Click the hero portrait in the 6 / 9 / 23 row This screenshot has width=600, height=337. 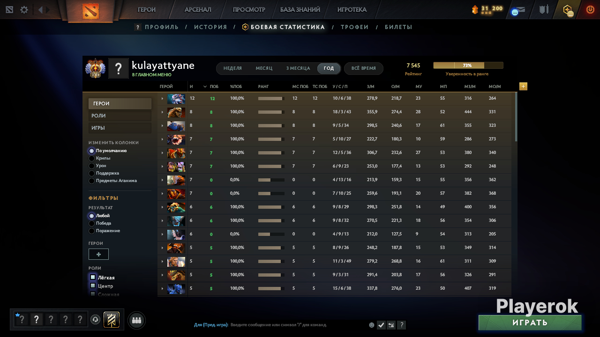point(176,167)
